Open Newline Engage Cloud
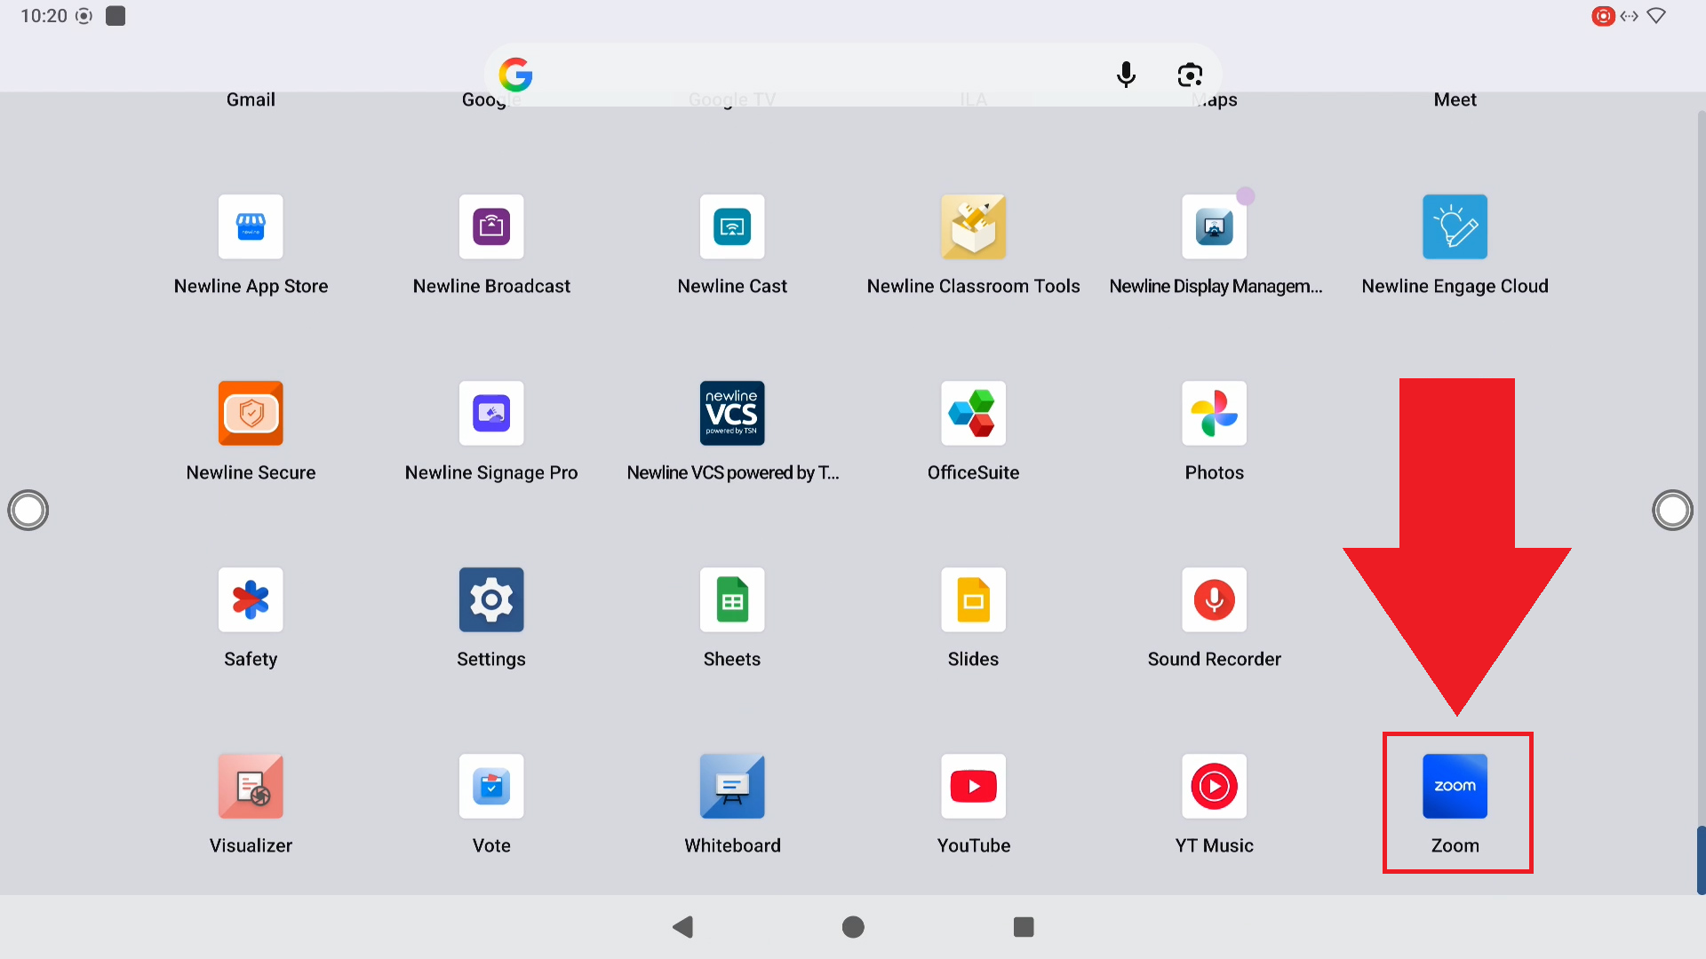 [x=1455, y=227]
